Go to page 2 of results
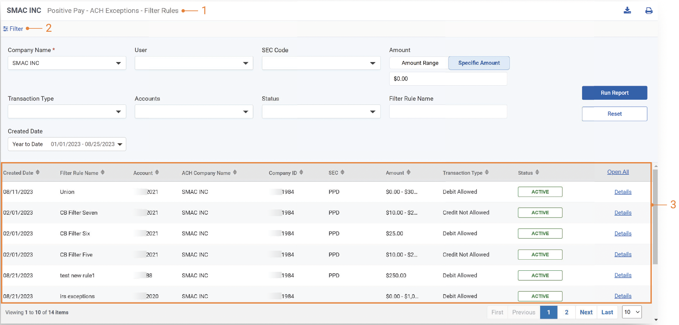The image size is (679, 325). point(566,312)
